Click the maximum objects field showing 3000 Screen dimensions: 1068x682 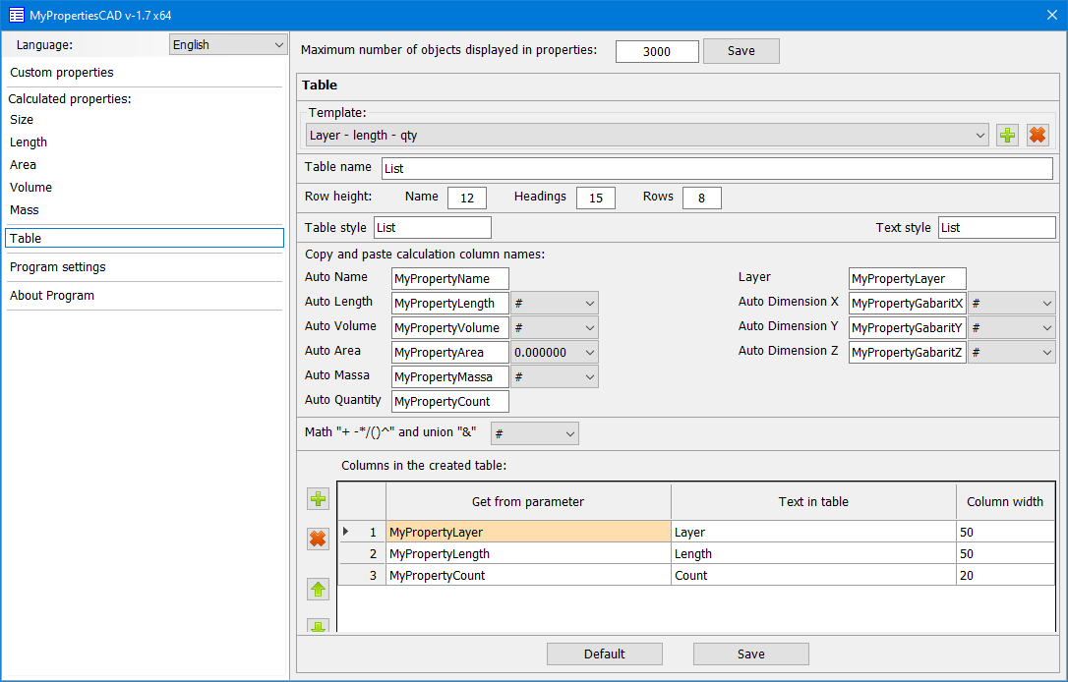click(x=657, y=52)
